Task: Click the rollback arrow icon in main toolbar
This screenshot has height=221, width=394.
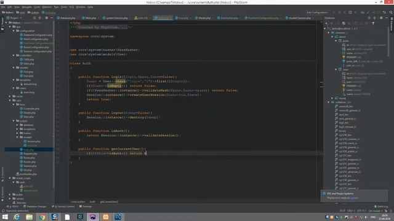Action: [384, 12]
